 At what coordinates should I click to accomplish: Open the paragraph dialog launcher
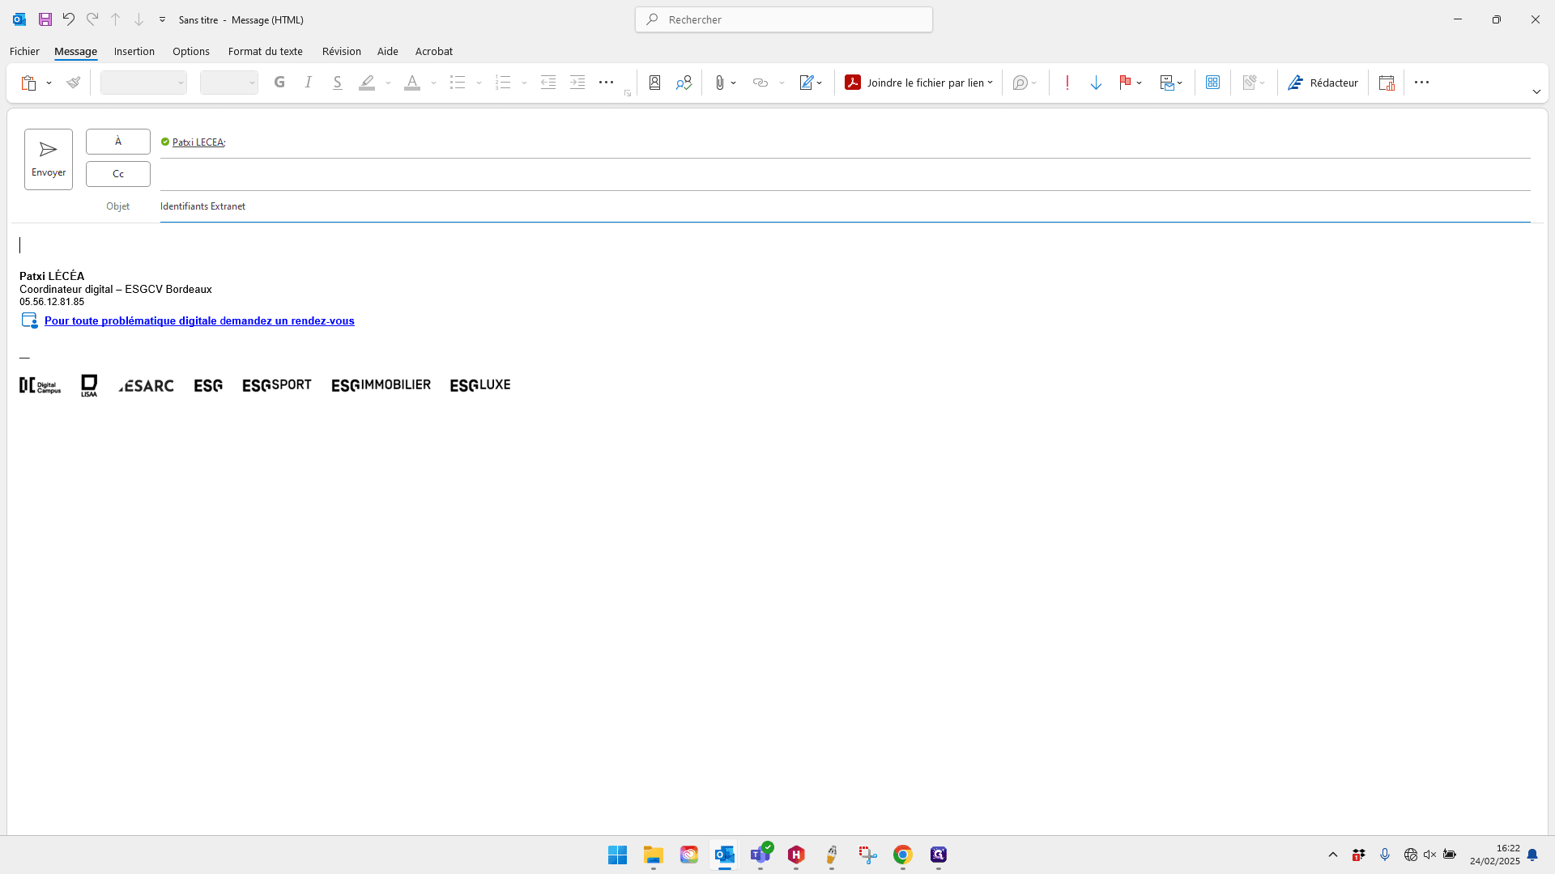pyautogui.click(x=628, y=93)
